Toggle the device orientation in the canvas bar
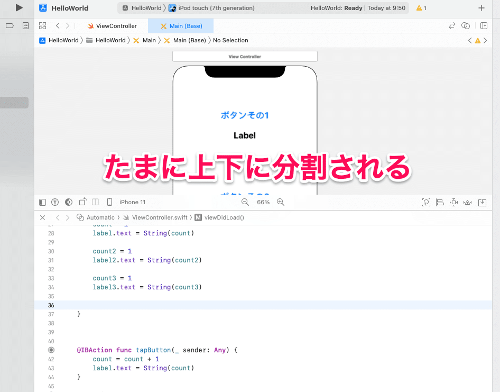500x392 pixels. 82,202
